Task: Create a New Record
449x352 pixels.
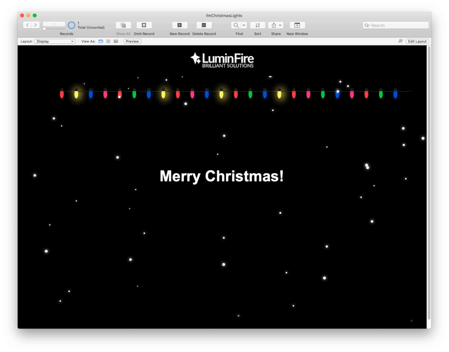Action: pyautogui.click(x=179, y=25)
